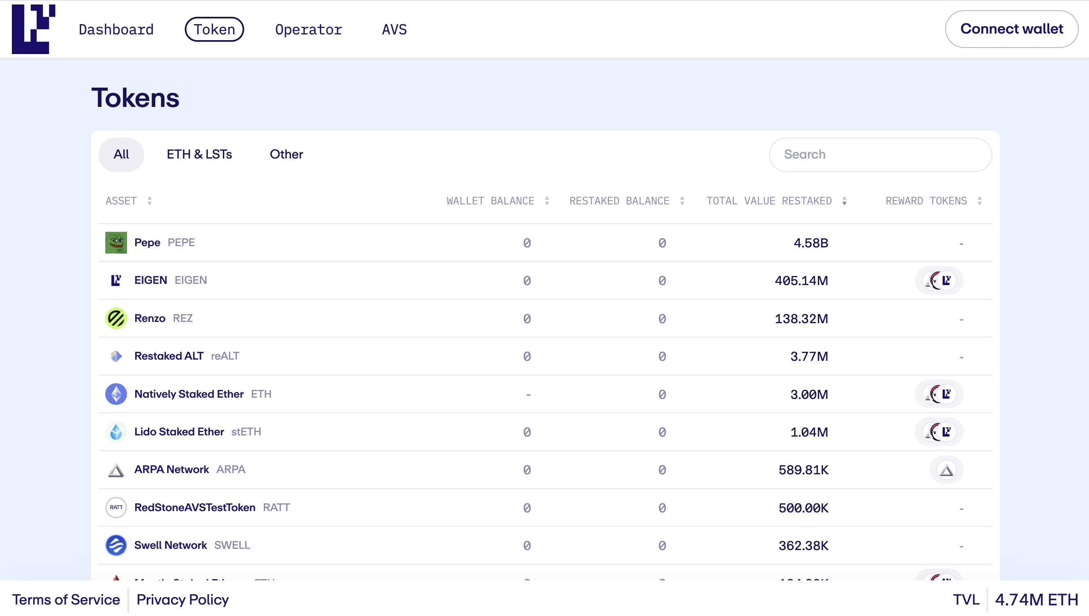Click EIGEN row reward tokens badge
1089x616 pixels.
(939, 281)
